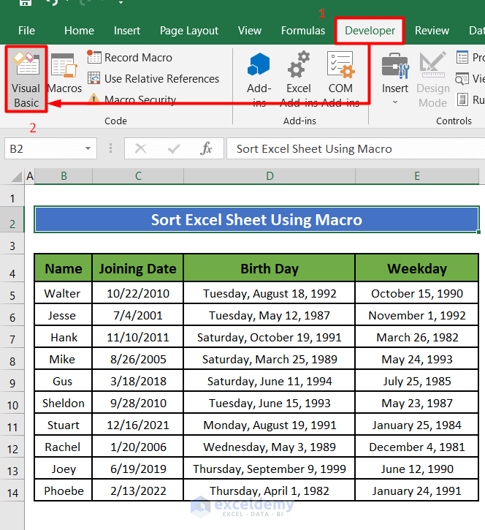This screenshot has width=485, height=530.
Task: Switch to the Review tab
Action: (x=432, y=31)
